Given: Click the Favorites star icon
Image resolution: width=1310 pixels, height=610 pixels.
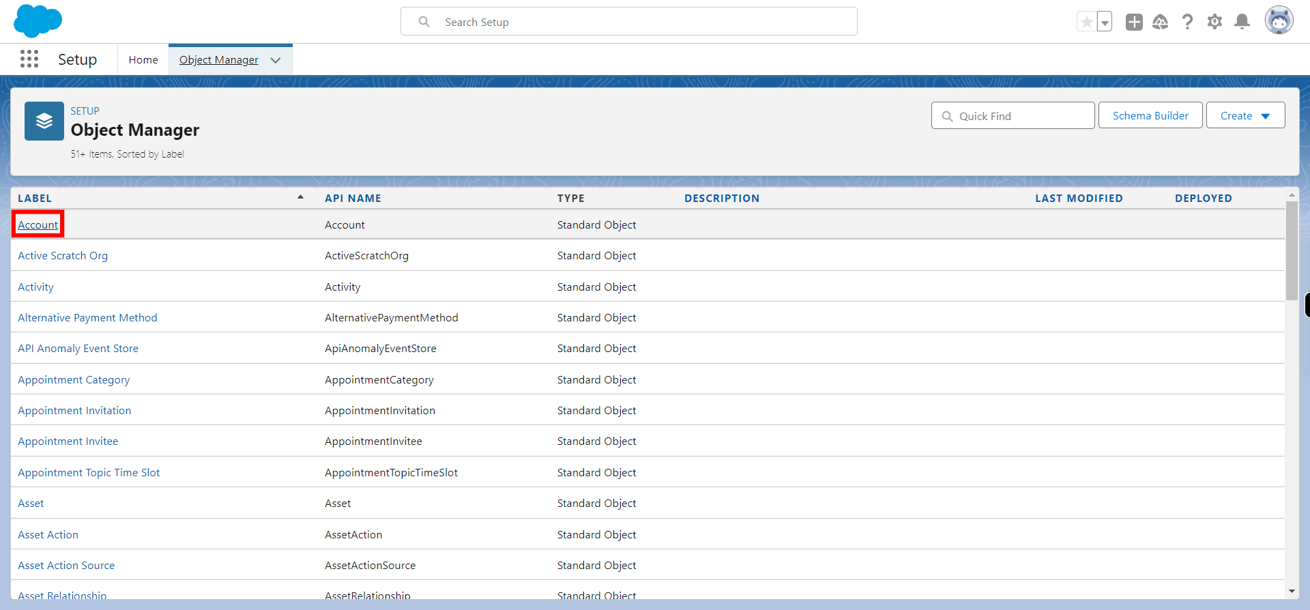Looking at the screenshot, I should [1086, 22].
